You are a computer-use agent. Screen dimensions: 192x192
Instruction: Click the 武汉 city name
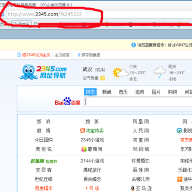[87, 69]
